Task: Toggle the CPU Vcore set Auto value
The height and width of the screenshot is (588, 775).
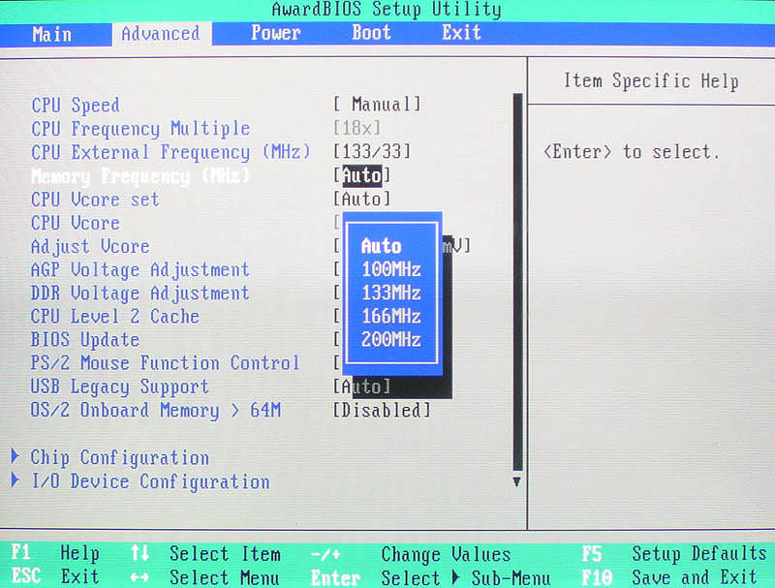Action: (x=362, y=200)
